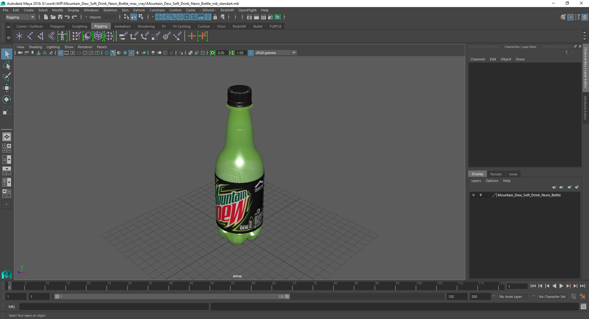The height and width of the screenshot is (319, 589).
Task: Toggle textured display in viewport
Action: click(131, 53)
